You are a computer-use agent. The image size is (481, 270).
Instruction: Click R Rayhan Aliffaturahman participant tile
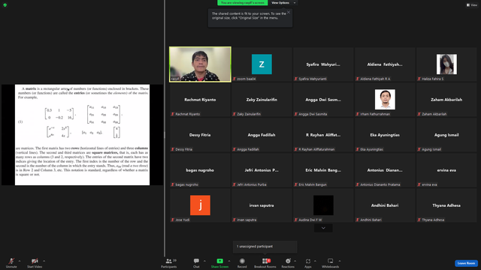(x=323, y=135)
